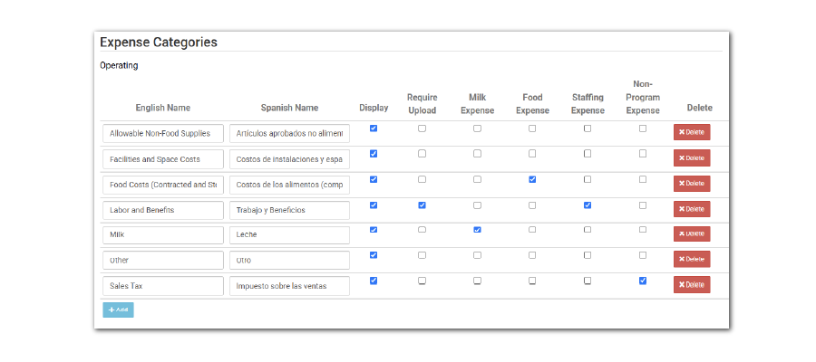Delete the Facilities and Space Costs row
Screen dimensions: 816x362
pyautogui.click(x=692, y=158)
